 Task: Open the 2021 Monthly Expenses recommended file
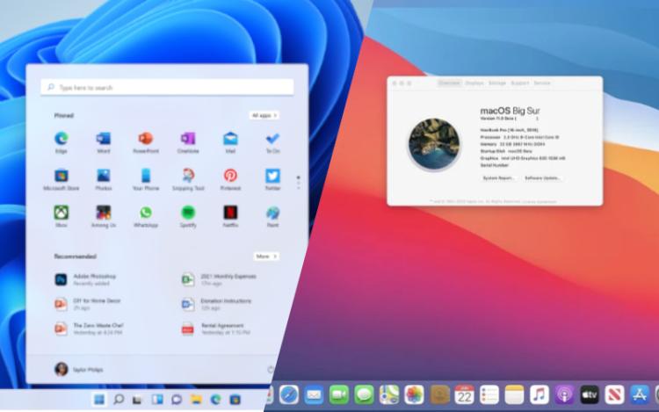(219, 279)
